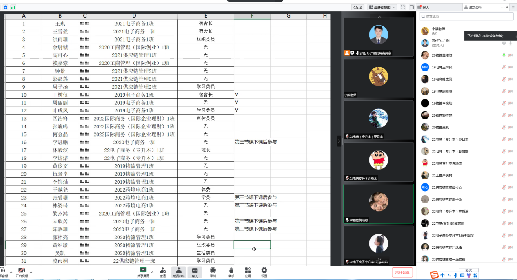The height and width of the screenshot is (280, 517).
Task: Open the Invite (邀请) icon
Action: (163, 271)
